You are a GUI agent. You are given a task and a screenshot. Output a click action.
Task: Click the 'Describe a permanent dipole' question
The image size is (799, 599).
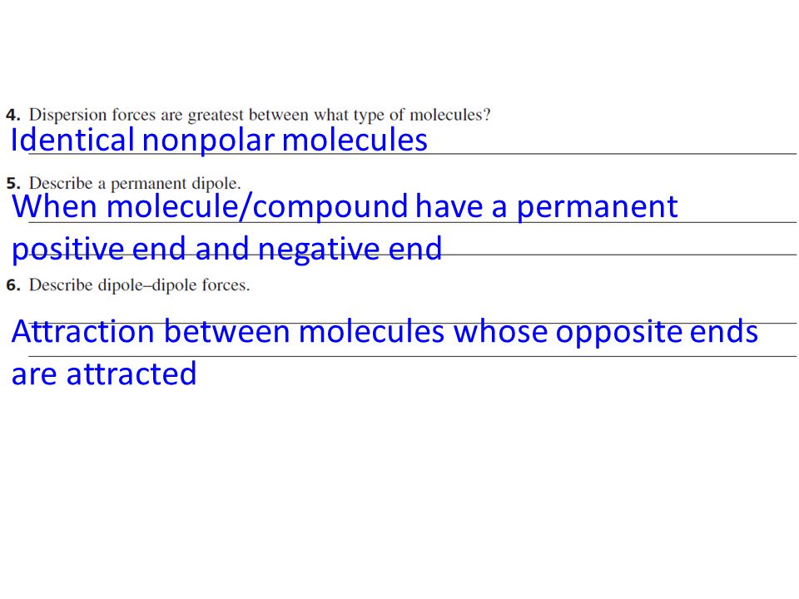(x=135, y=183)
